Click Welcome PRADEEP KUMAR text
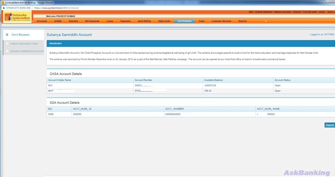This screenshot has height=177, width=335. click(61, 16)
